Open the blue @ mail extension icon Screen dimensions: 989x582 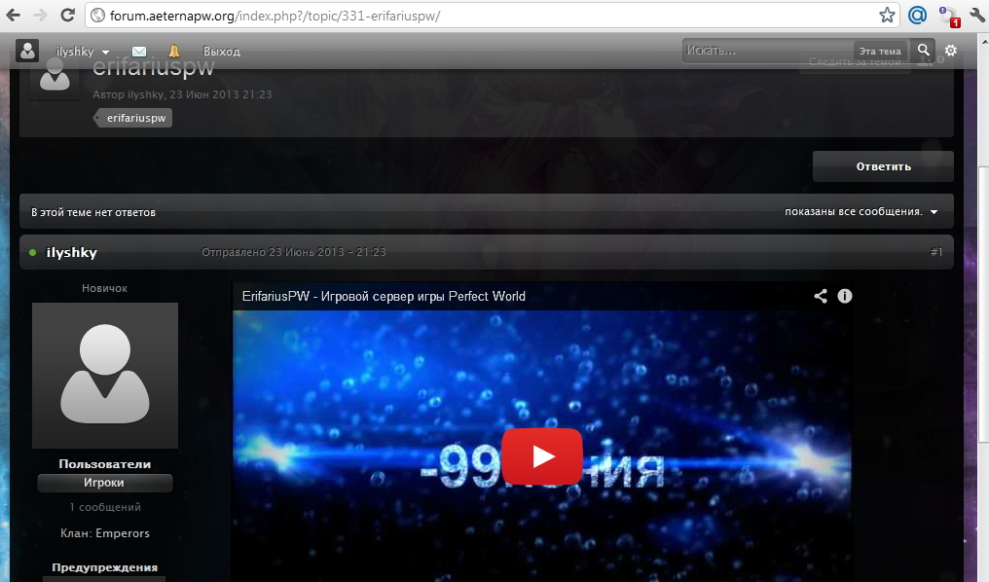coord(917,16)
